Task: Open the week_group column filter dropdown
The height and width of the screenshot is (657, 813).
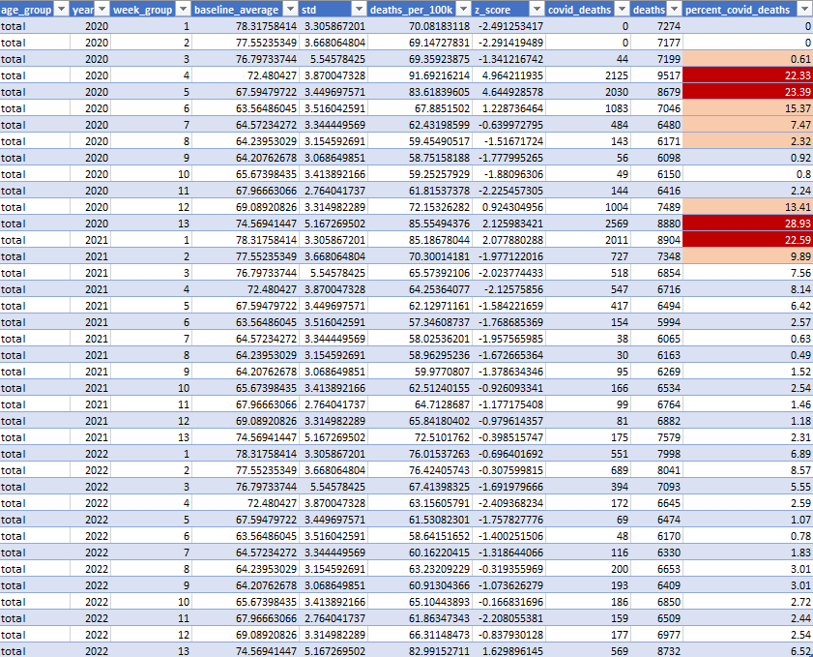Action: 184,10
